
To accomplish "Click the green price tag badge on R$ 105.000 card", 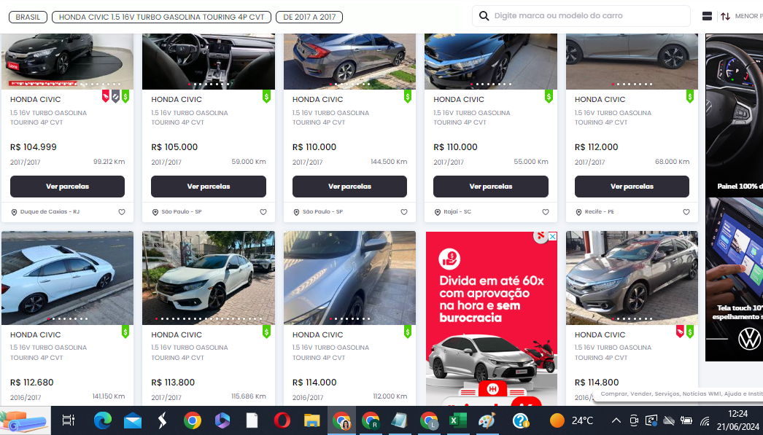I will pos(266,96).
